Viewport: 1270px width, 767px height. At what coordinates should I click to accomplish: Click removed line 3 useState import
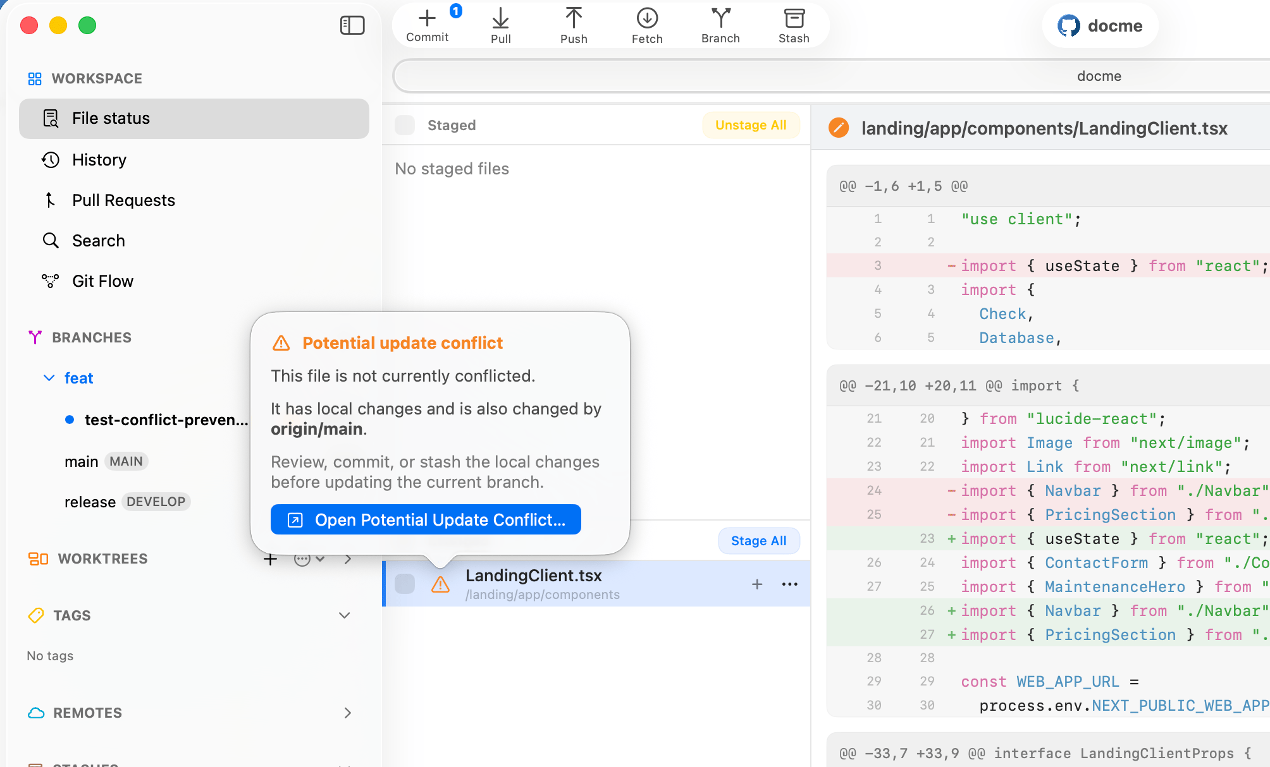1048,265
